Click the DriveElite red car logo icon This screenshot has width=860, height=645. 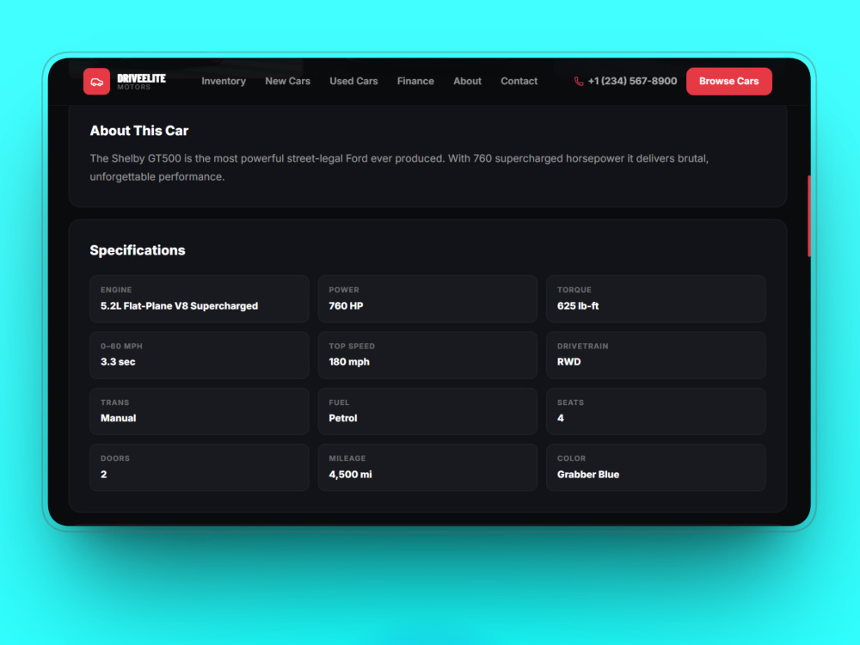(96, 81)
